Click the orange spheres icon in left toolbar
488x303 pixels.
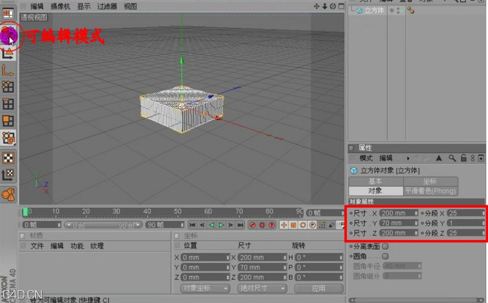[8, 195]
